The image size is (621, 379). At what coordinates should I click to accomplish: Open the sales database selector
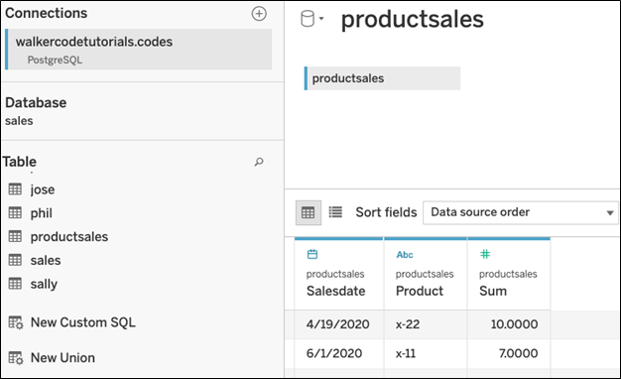click(x=19, y=121)
